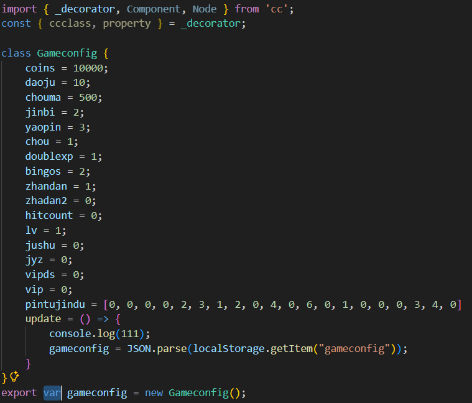Click the 'const' keyword

click(16, 24)
